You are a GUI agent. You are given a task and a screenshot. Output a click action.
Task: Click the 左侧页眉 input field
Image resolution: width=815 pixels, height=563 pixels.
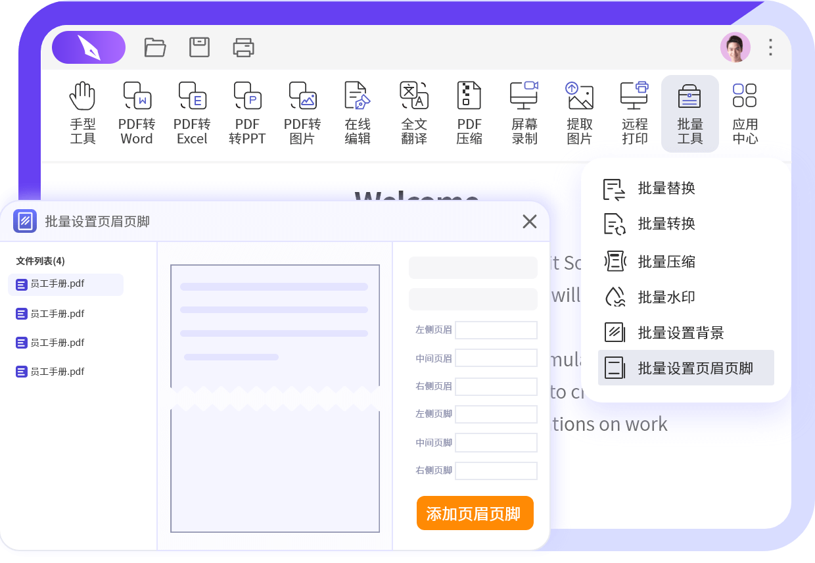(496, 330)
